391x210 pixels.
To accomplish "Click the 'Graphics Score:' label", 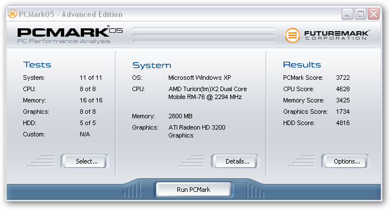I will [x=305, y=112].
